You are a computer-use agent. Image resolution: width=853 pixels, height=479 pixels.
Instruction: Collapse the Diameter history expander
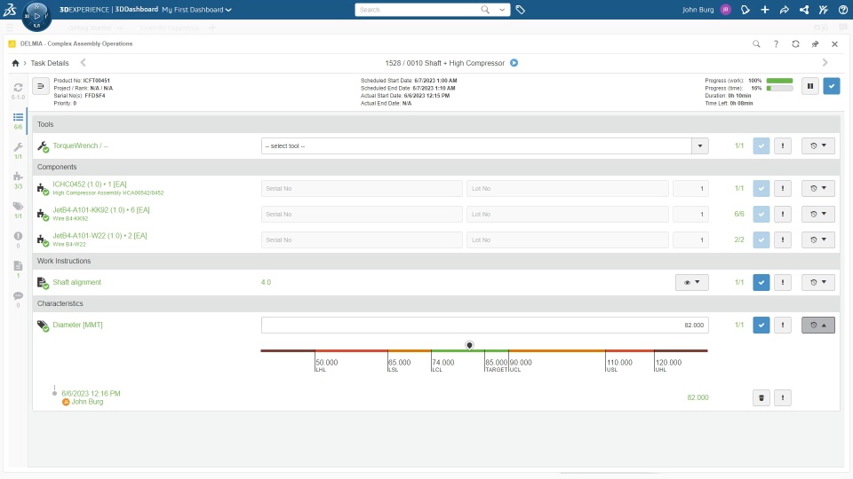(x=818, y=325)
